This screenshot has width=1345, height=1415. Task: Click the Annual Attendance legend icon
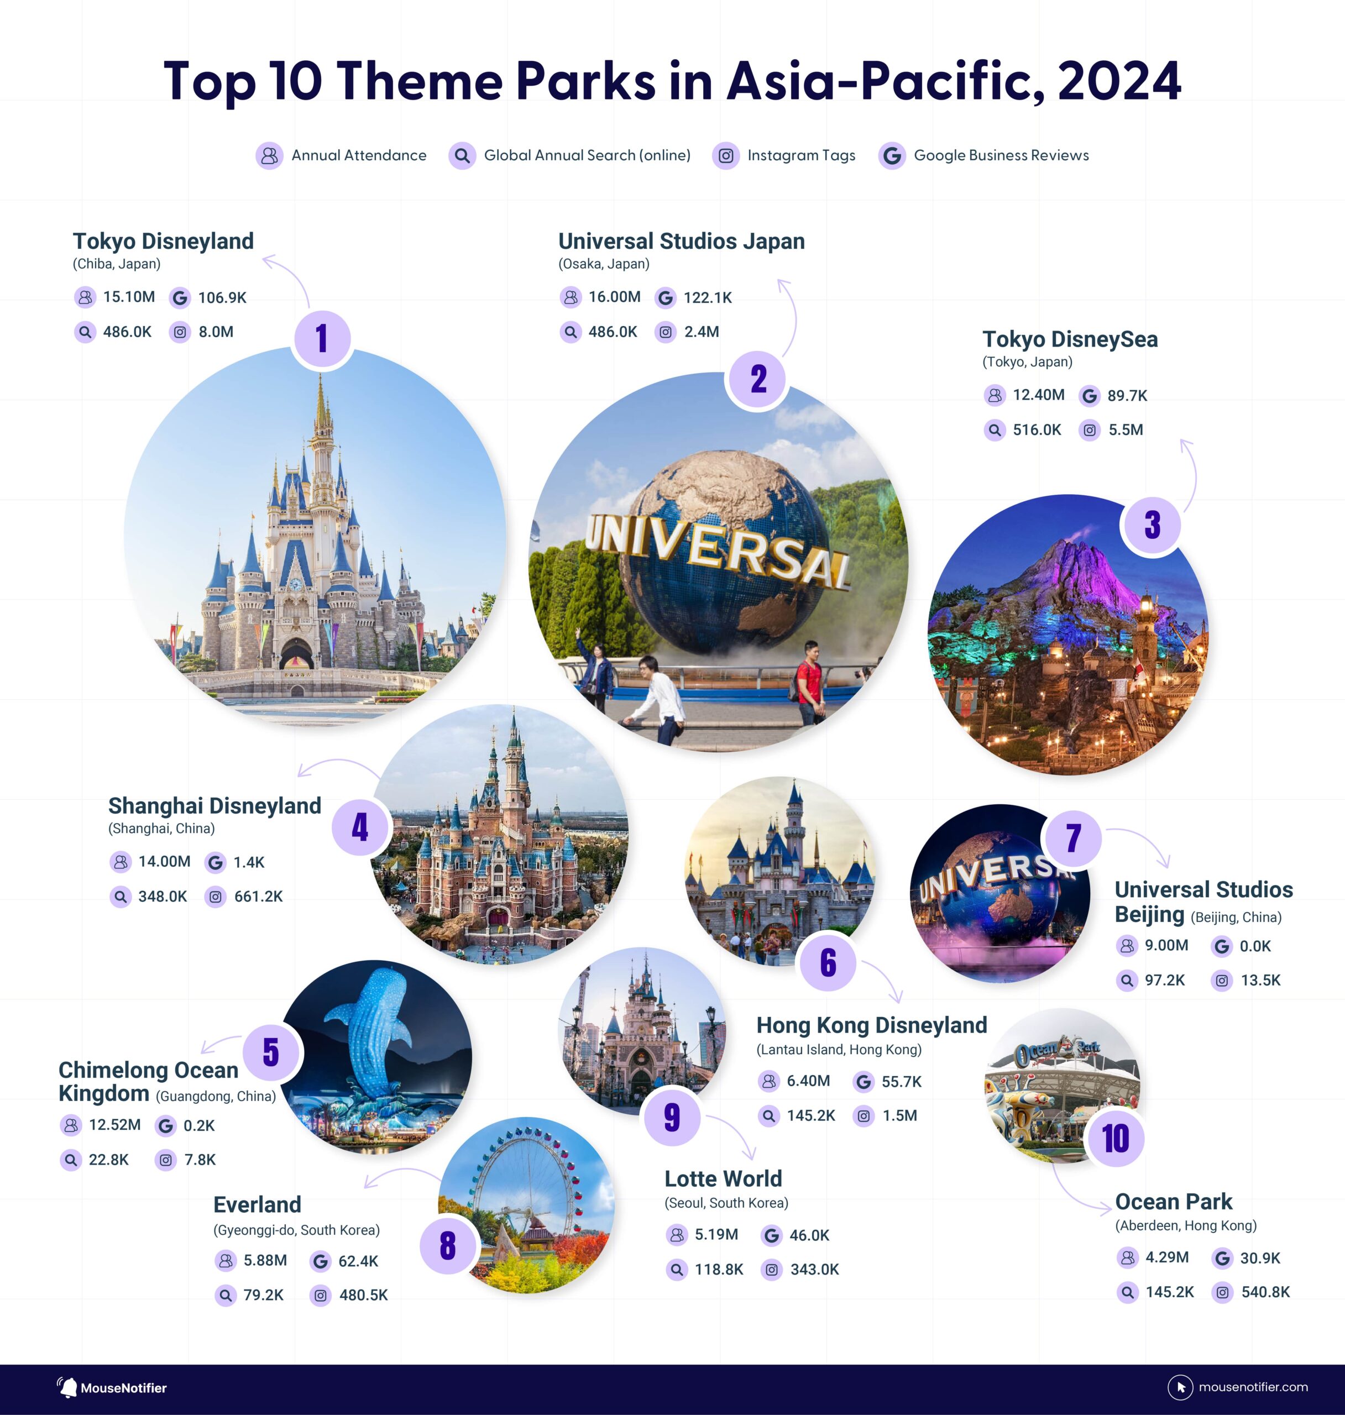tap(269, 155)
